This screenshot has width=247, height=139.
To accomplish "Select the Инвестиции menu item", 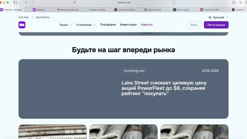I will point(128,25).
